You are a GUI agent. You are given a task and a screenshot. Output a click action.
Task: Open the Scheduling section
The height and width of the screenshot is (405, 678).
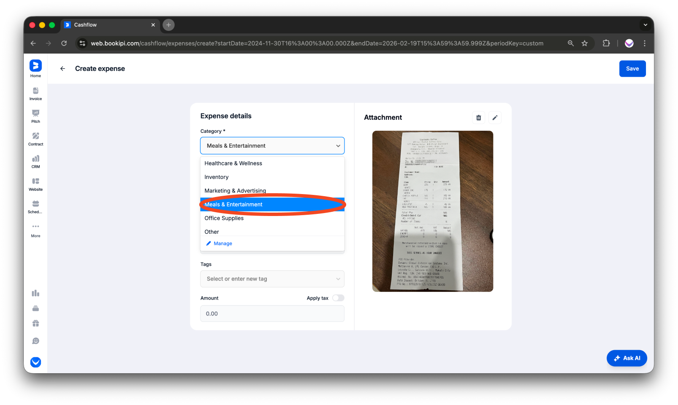(x=35, y=207)
